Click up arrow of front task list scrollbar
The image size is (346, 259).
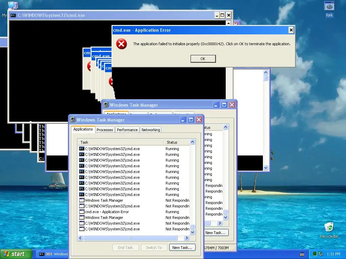[192, 142]
